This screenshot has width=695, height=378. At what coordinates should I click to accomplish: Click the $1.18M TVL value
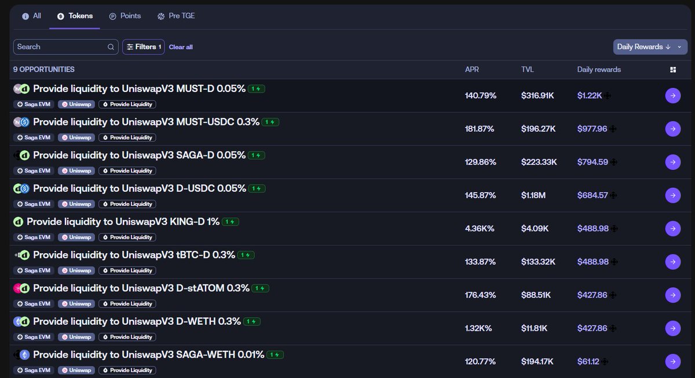pos(533,195)
